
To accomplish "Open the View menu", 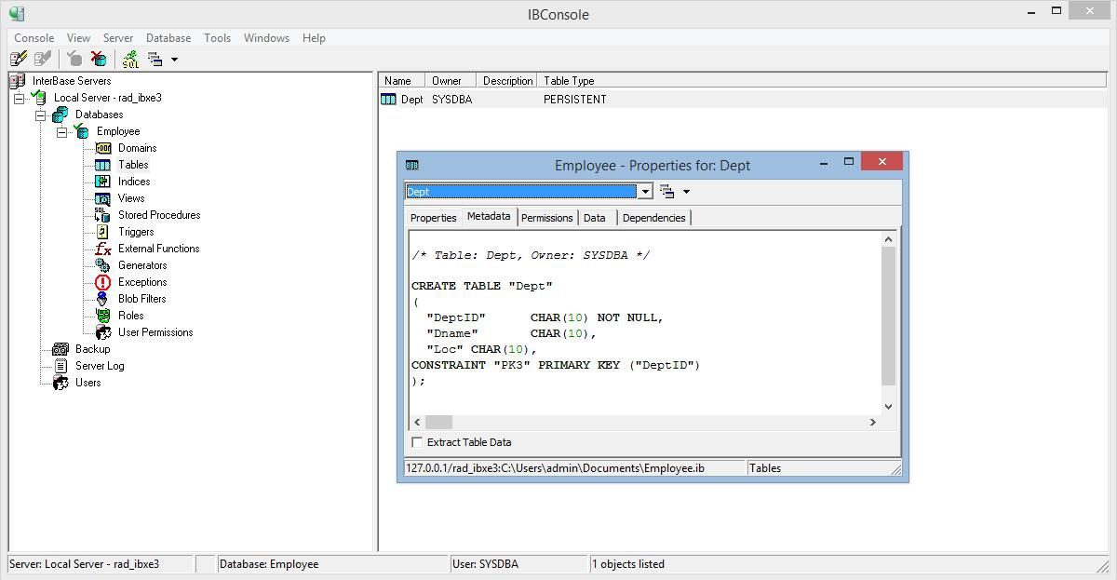I will pyautogui.click(x=78, y=38).
